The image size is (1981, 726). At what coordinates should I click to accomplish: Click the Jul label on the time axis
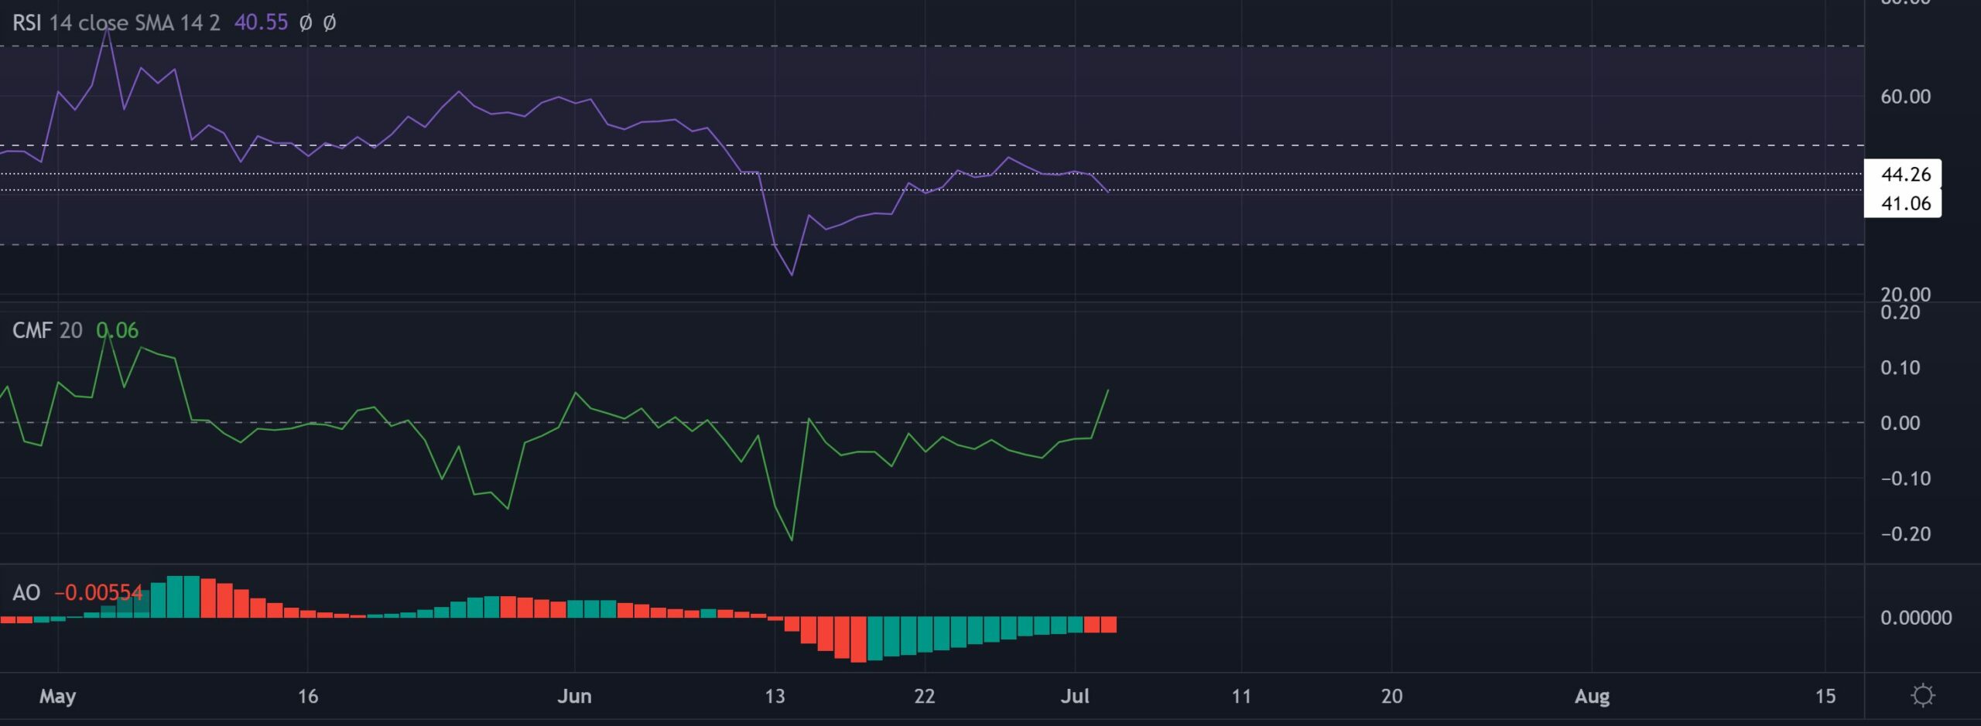1076,696
